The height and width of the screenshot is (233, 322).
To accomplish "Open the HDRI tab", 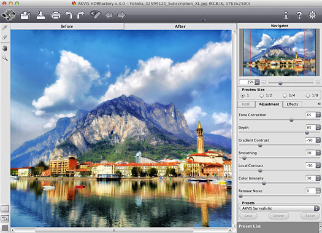I will tap(246, 104).
